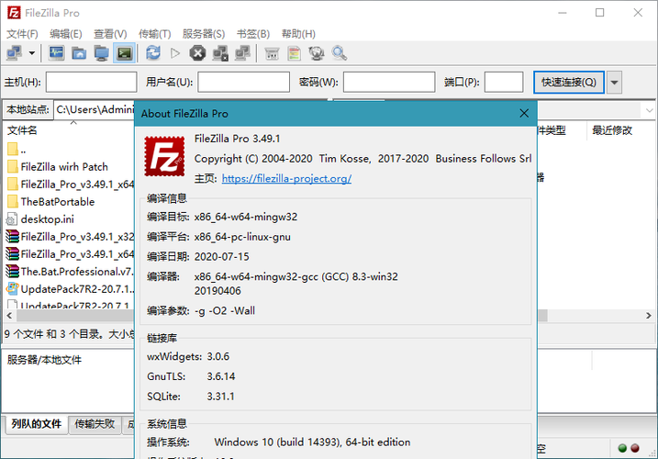The height and width of the screenshot is (459, 658).
Task: Open the 帮助(H) menu
Action: (x=298, y=34)
